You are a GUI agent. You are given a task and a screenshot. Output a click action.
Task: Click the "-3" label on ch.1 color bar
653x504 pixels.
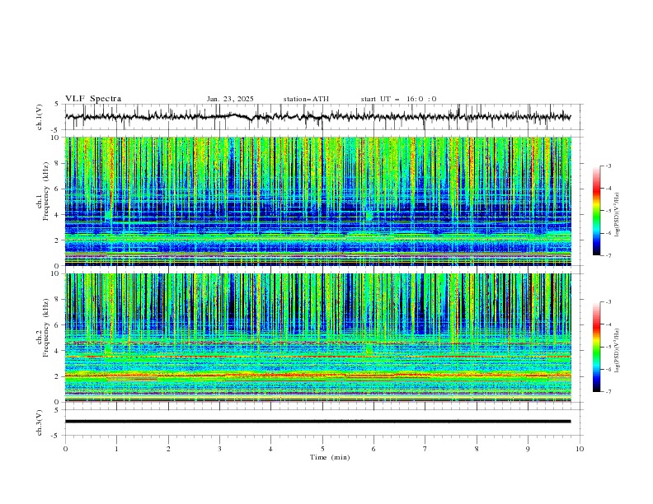(x=608, y=166)
